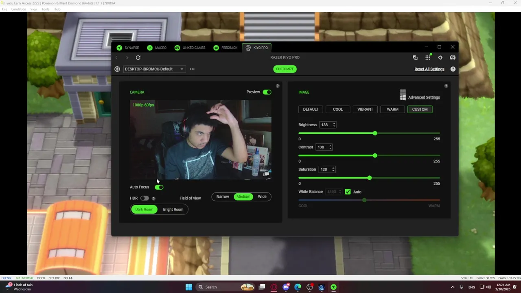Switch to the SYNAPSE tab
Image resolution: width=521 pixels, height=293 pixels.
[x=127, y=48]
